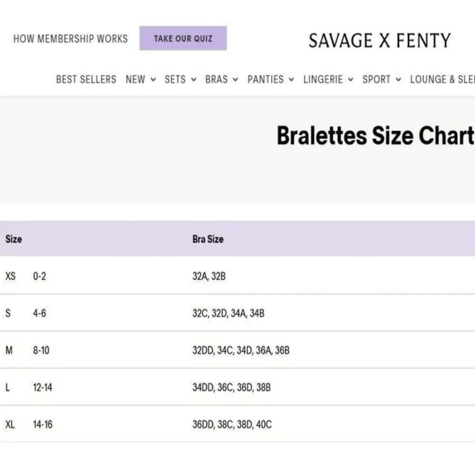Click the Bra Size column header
This screenshot has height=475, width=475.
[208, 239]
